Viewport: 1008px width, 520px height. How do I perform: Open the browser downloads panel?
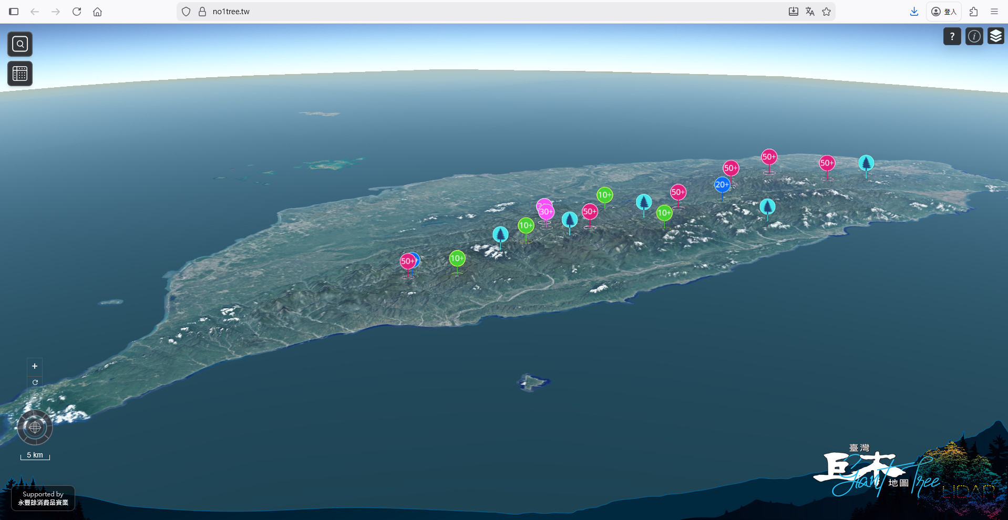point(914,12)
